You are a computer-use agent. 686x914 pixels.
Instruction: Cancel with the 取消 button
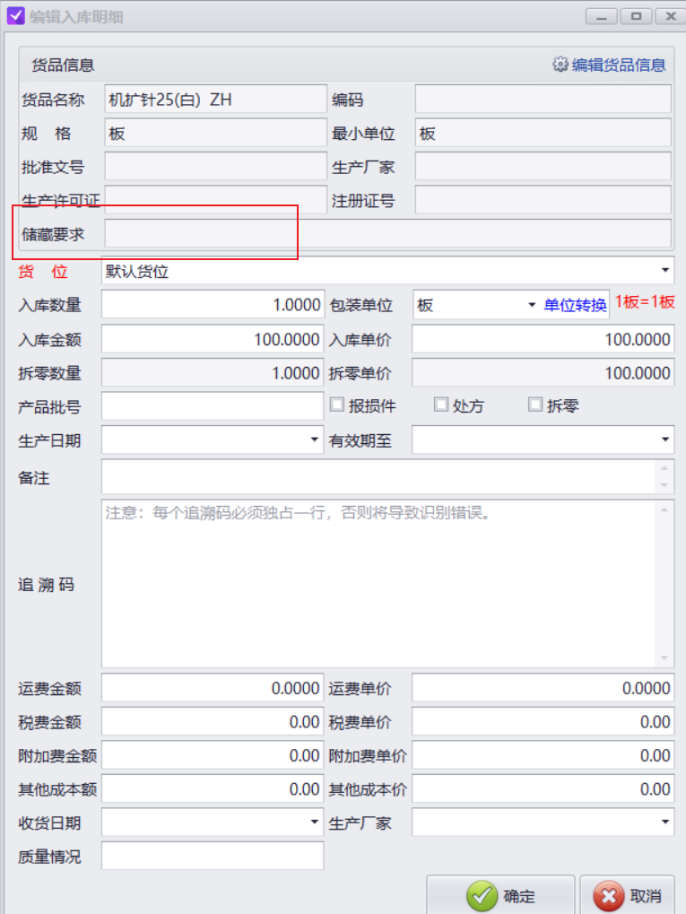point(627,895)
